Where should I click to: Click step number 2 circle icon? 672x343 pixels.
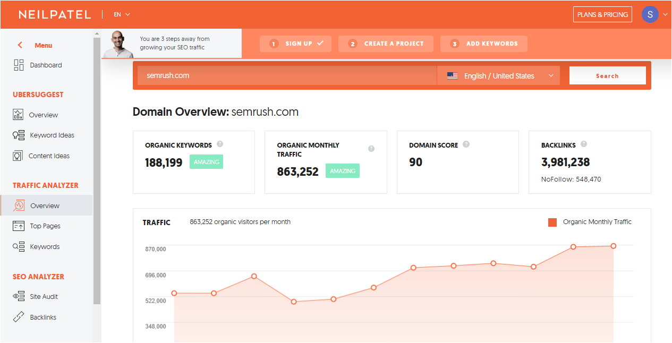click(353, 44)
